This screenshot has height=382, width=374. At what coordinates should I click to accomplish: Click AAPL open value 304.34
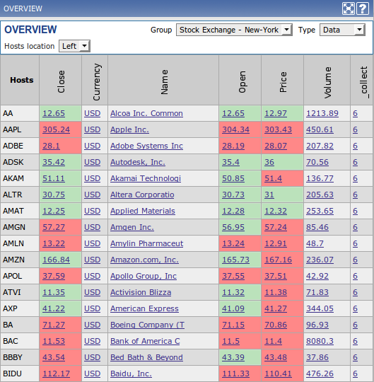tap(235, 129)
